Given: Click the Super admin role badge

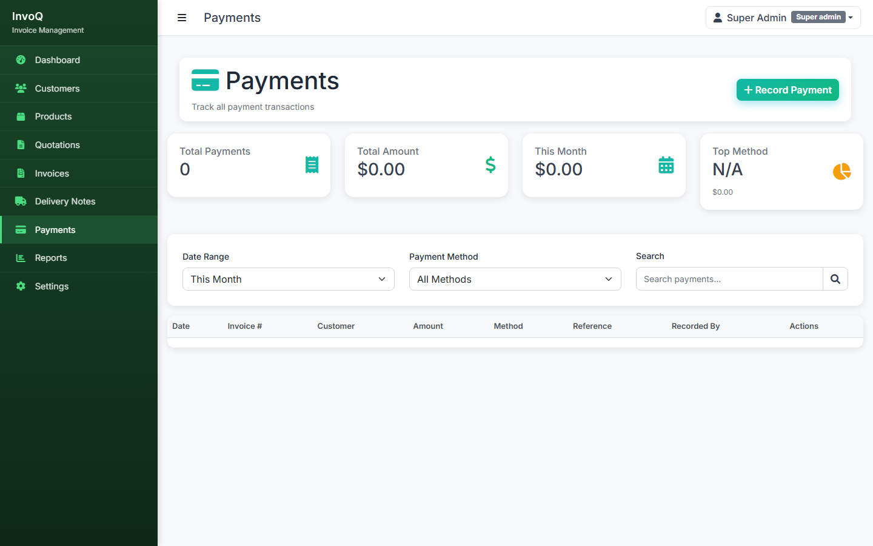Looking at the screenshot, I should [x=818, y=17].
